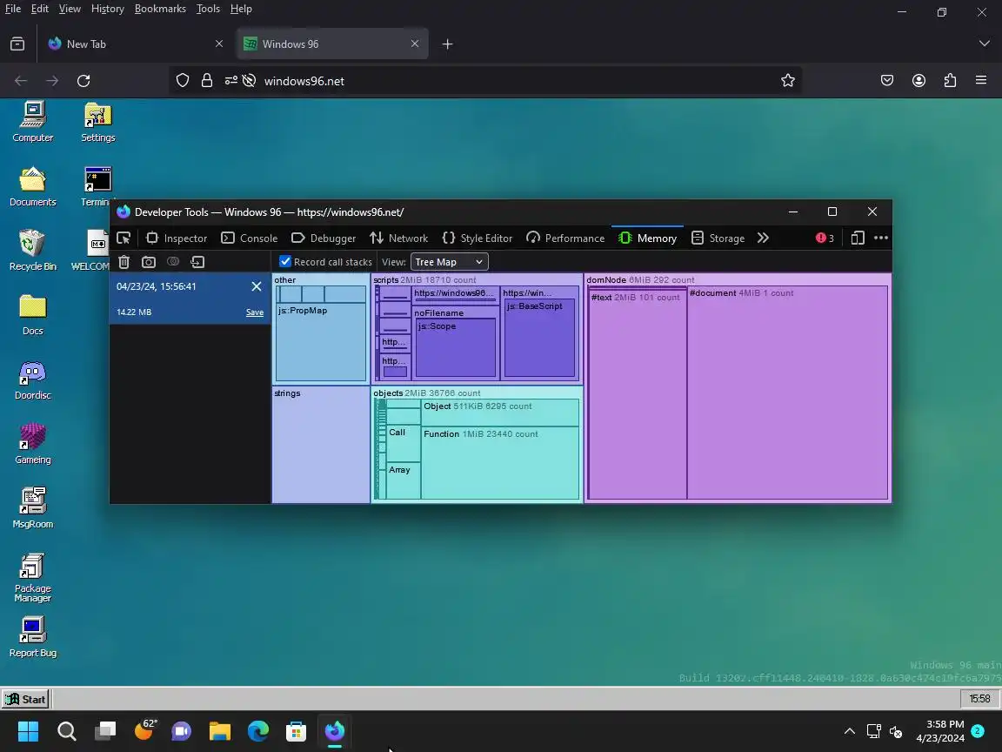
Task: Click the js::PropMap tree map block
Action: point(321,342)
